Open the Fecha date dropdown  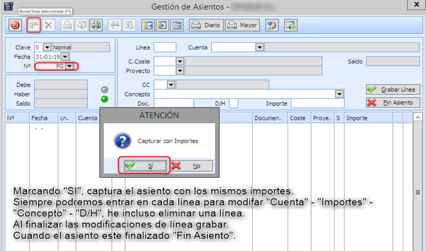tap(64, 57)
